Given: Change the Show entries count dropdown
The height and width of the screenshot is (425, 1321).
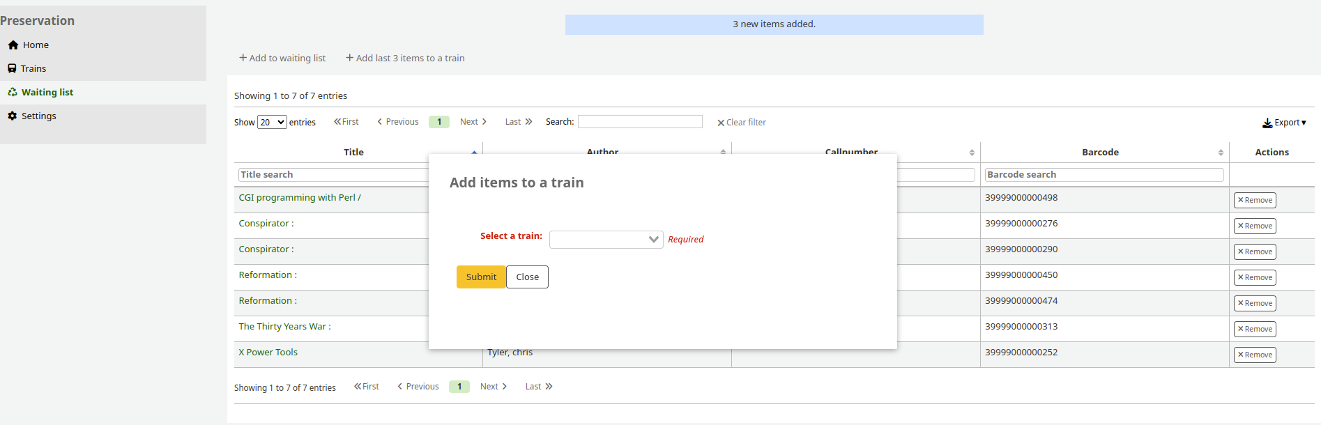Looking at the screenshot, I should [272, 123].
